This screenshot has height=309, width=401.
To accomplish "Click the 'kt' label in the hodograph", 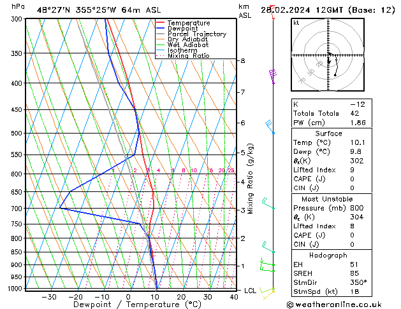I will click(x=296, y=23).
